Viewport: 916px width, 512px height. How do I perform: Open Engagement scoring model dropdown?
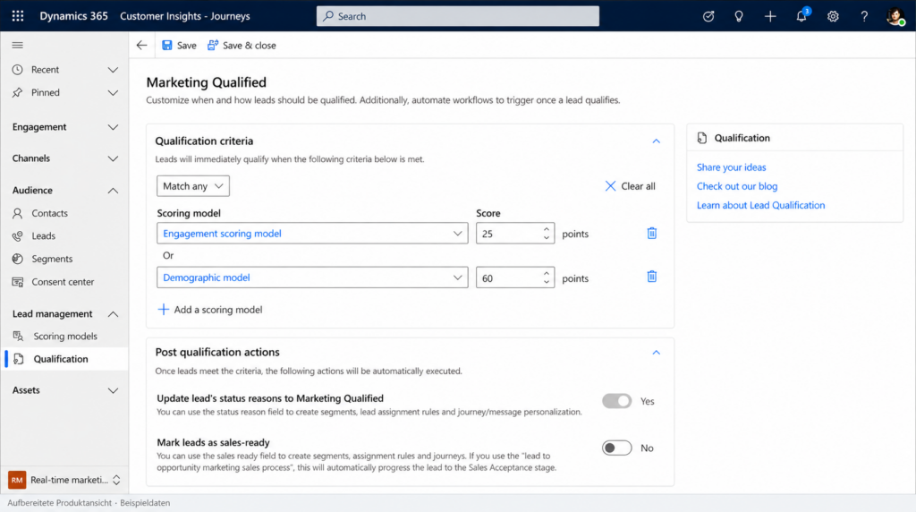[312, 234]
